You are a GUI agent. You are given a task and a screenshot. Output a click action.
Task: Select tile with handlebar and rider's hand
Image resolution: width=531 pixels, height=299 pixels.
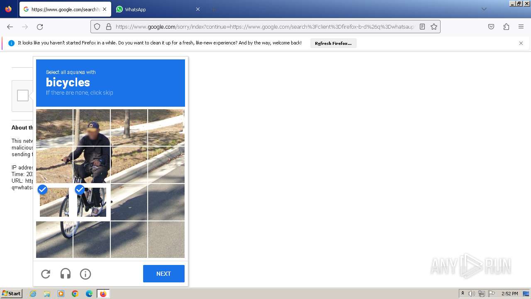(x=54, y=165)
